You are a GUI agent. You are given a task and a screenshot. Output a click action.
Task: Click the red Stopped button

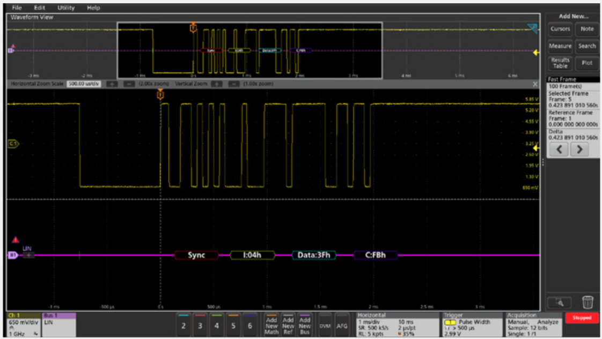[582, 318]
